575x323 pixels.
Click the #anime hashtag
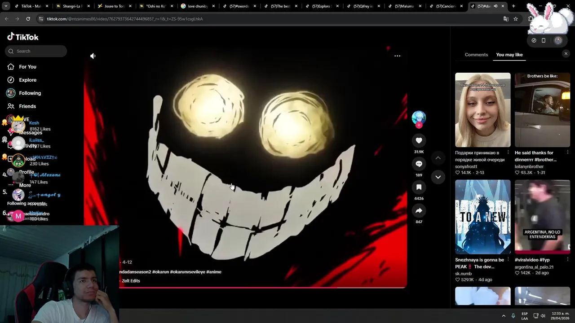pyautogui.click(x=214, y=272)
